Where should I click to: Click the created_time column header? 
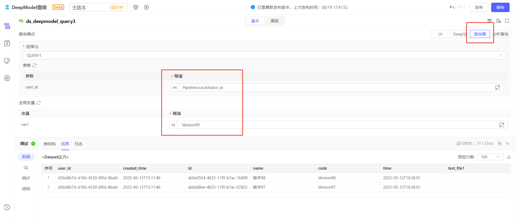(x=153, y=168)
